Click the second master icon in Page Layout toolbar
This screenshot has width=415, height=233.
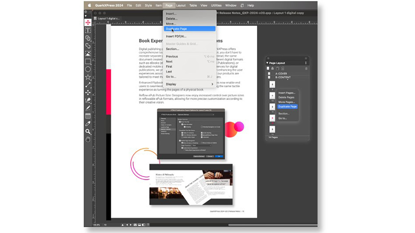(x=273, y=68)
